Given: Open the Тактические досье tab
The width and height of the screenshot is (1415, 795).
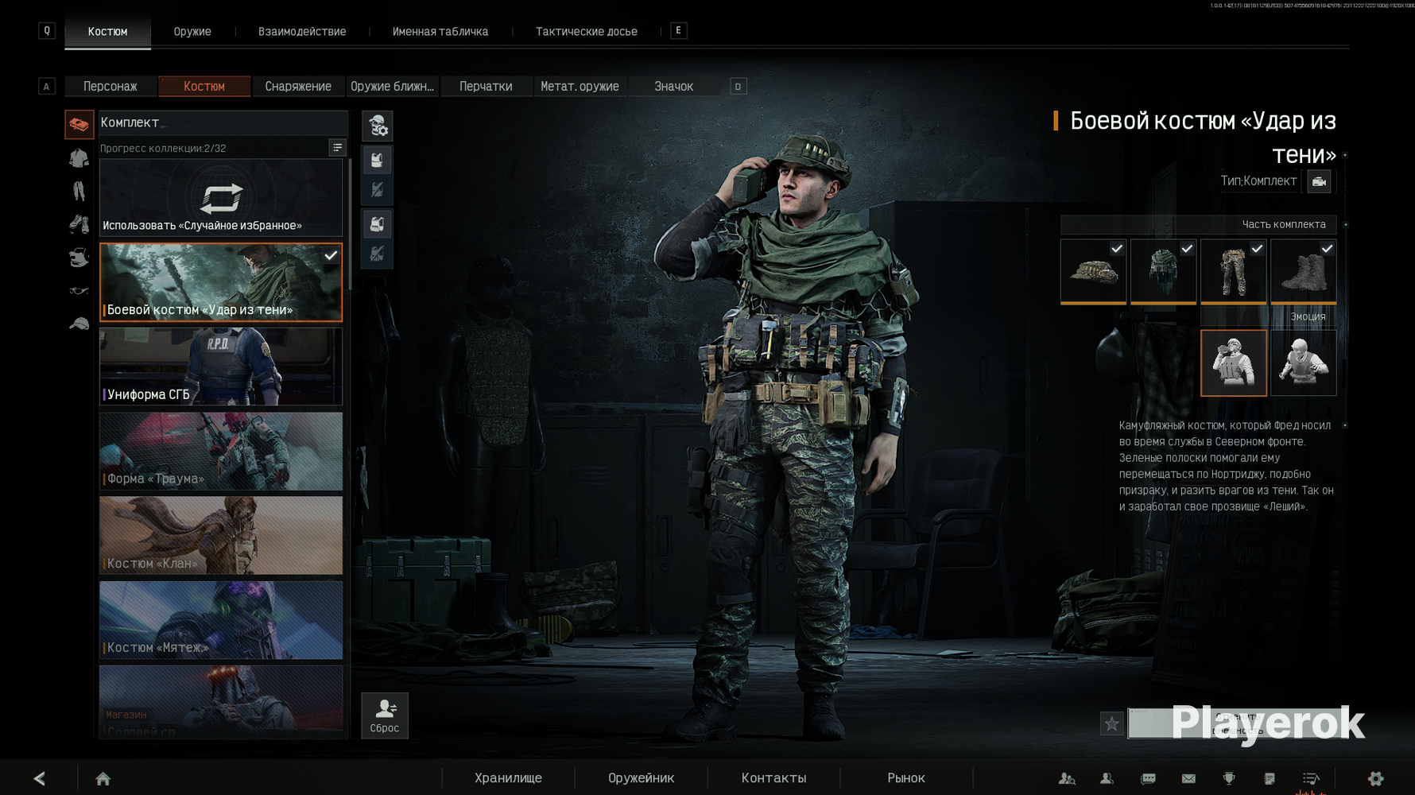Looking at the screenshot, I should (587, 32).
